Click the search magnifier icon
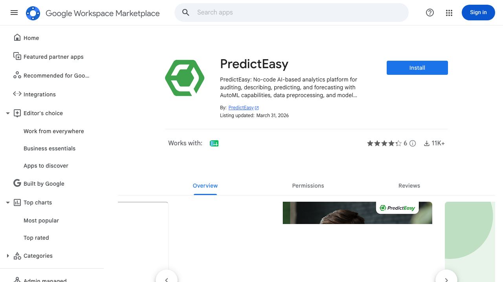The height and width of the screenshot is (282, 503). (186, 13)
